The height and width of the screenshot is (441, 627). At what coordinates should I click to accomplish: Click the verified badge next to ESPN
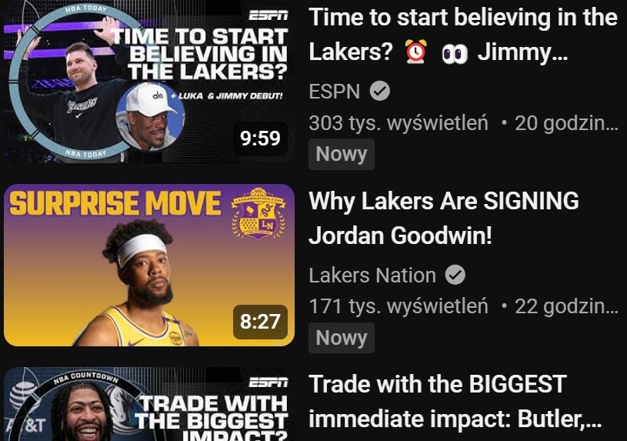[380, 92]
